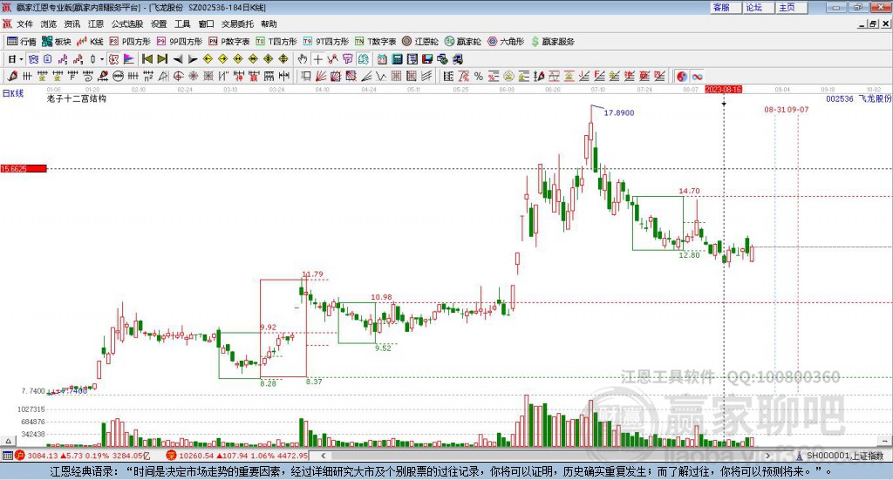Viewport: 893px width, 480px height.
Task: Open the 资讯 menu
Action: 72,24
